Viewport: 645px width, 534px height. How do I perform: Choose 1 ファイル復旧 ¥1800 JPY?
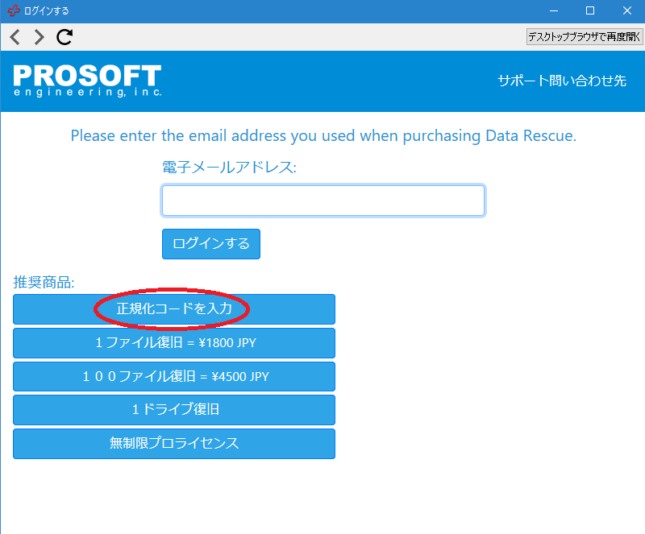174,343
